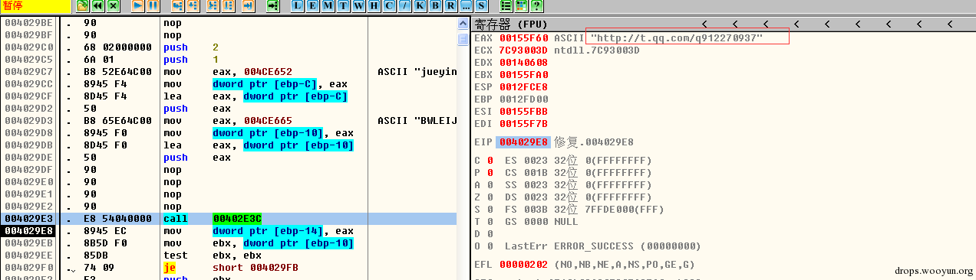This screenshot has width=976, height=280.
Task: Select the call 00402E3C instruction row
Action: pyautogui.click(x=229, y=219)
